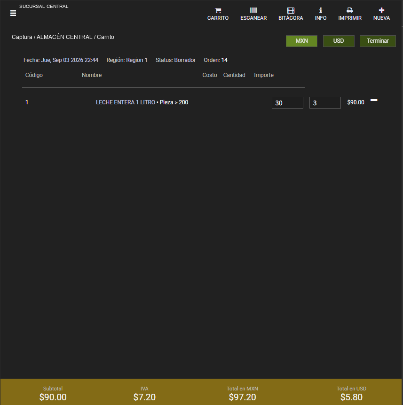Edit the Costo field showing 30
The width and height of the screenshot is (403, 405).
[x=287, y=103]
